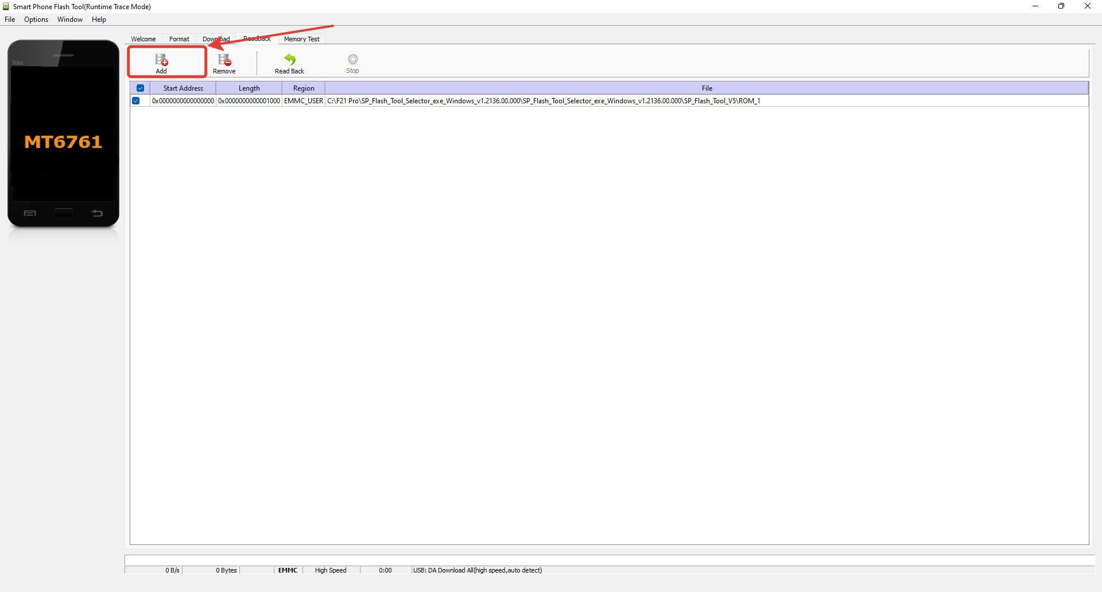The image size is (1102, 592).
Task: Select the SP_Flash_Tool_V5 ROM_1 readback entry
Action: pyautogui.click(x=543, y=100)
